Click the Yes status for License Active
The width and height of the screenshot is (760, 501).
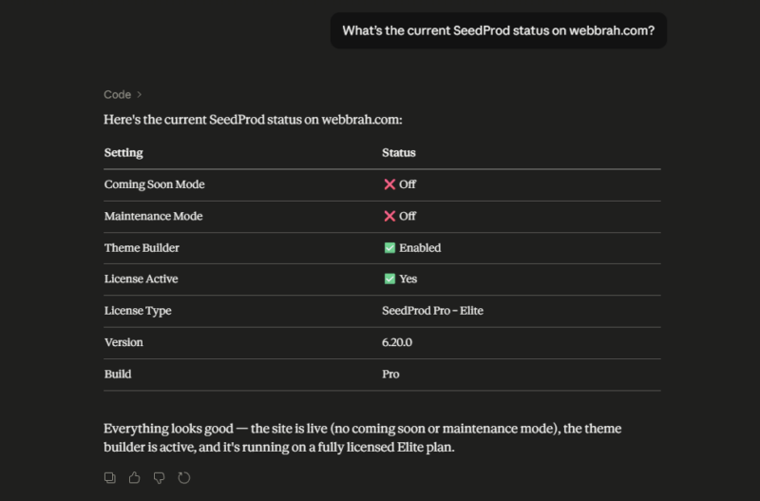click(400, 279)
